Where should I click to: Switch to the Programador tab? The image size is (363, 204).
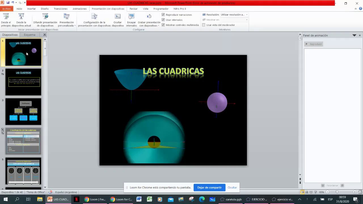[161, 9]
